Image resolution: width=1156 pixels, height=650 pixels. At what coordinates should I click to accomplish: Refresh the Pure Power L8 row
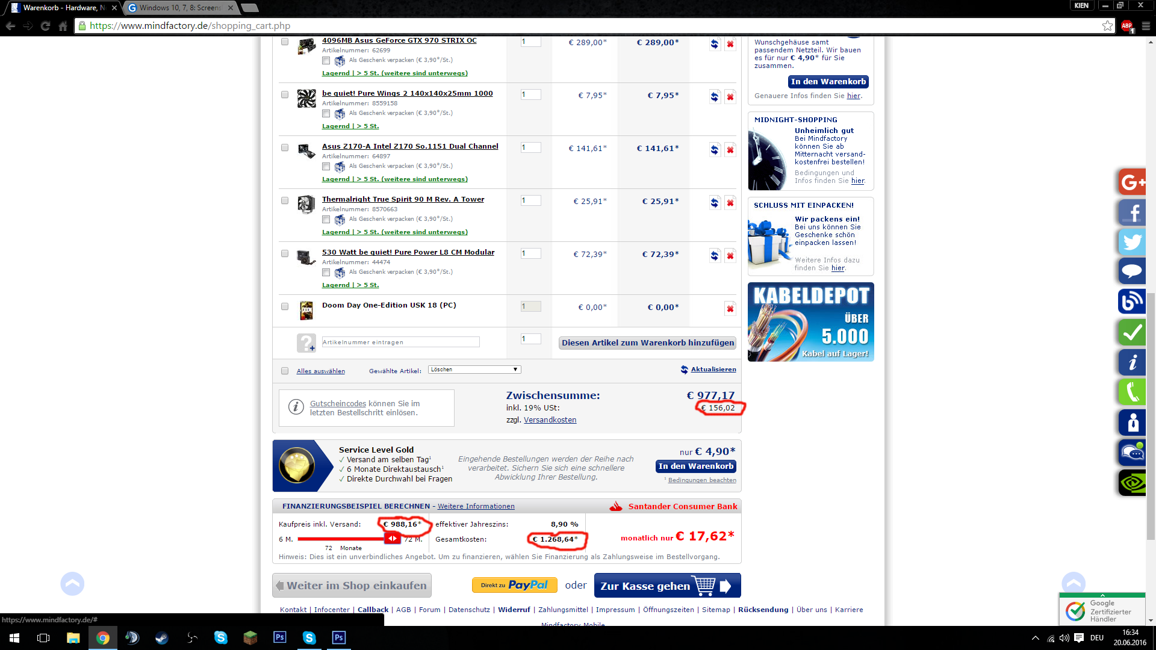click(714, 256)
